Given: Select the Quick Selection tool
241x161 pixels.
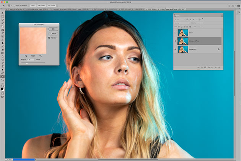Looking at the screenshot, I should (x=2, y=23).
